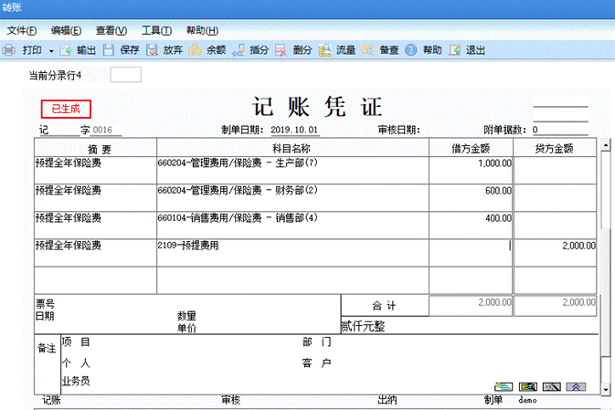Insert an entry line with 插分
Viewport: 615px width, 410px height.
click(251, 50)
